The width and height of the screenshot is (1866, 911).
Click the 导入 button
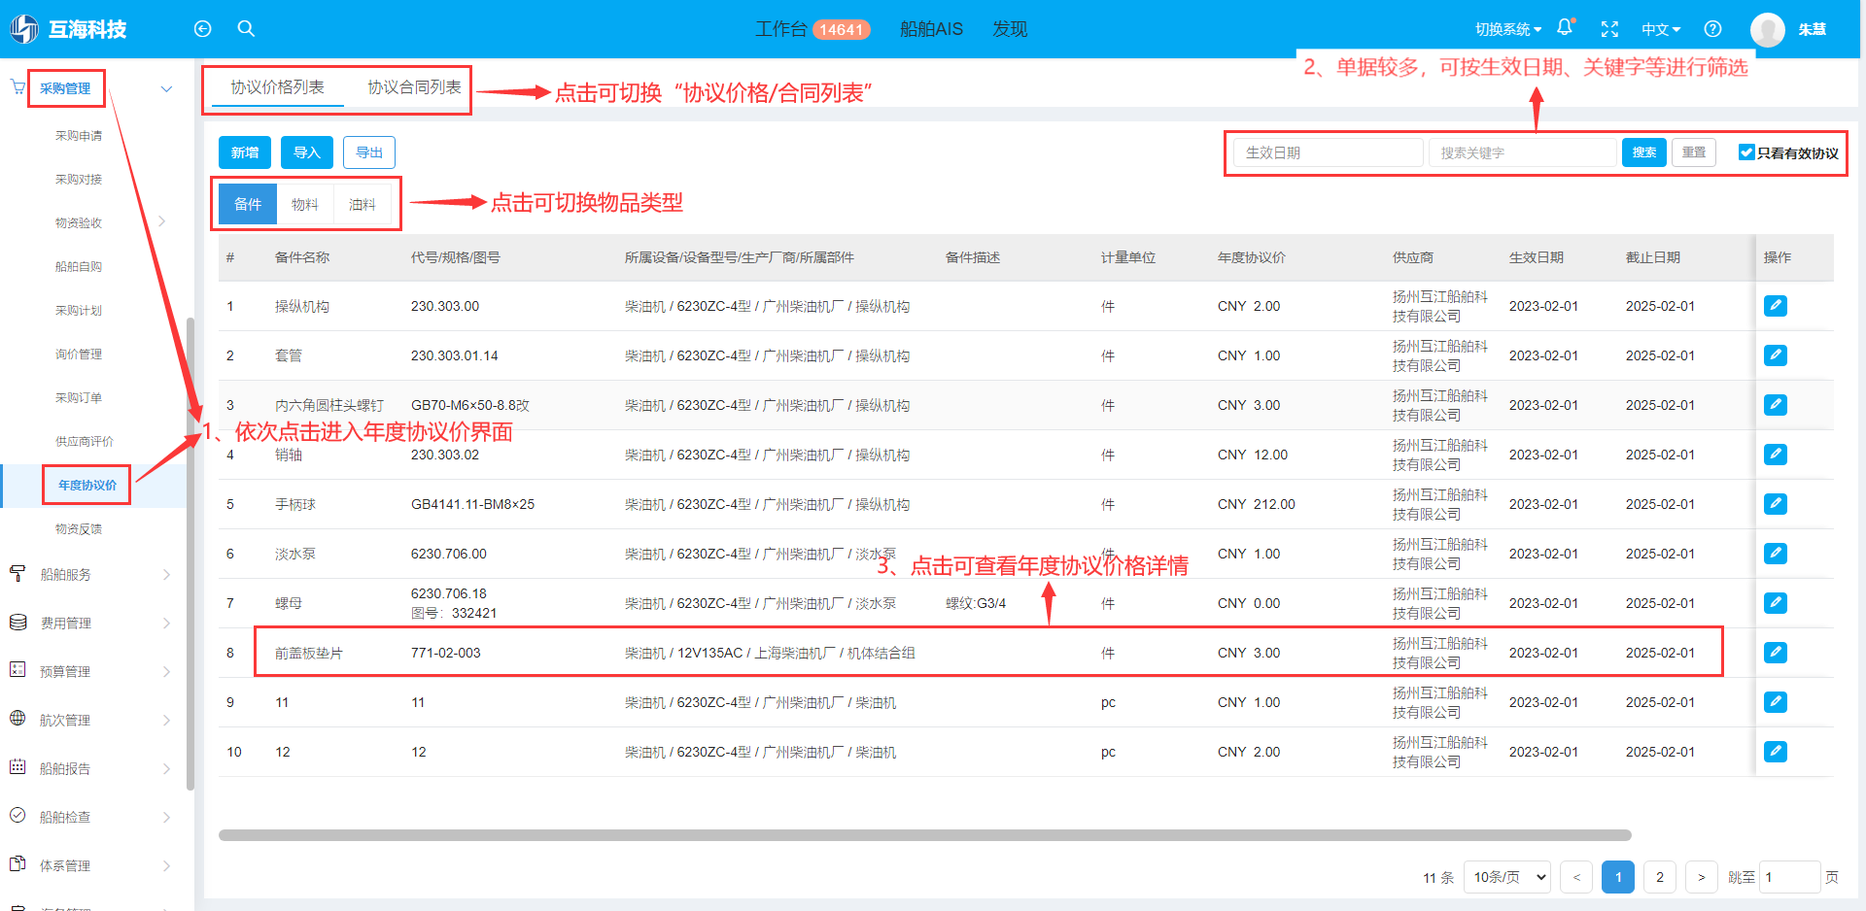(307, 152)
